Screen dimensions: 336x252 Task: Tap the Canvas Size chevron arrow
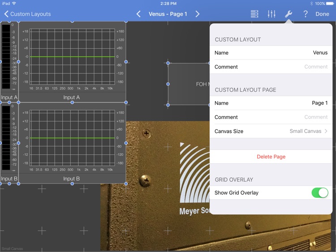coord(326,131)
